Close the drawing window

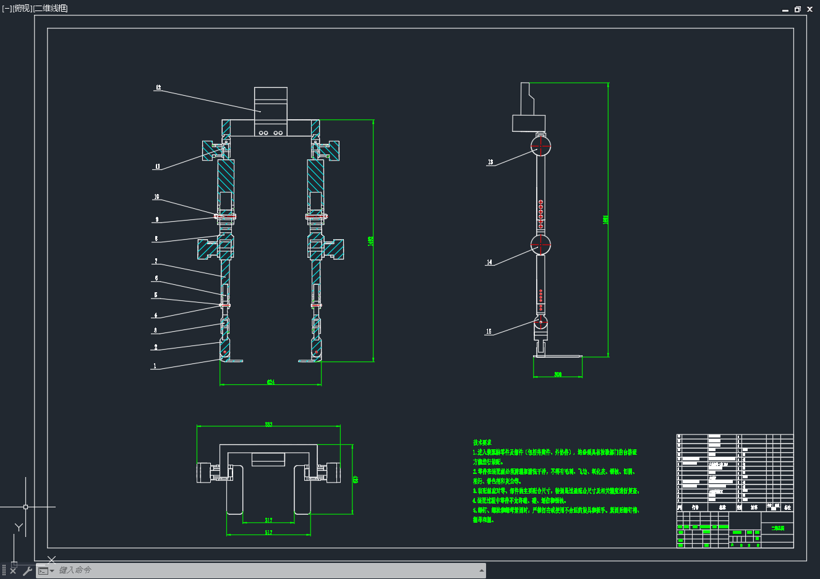point(809,9)
